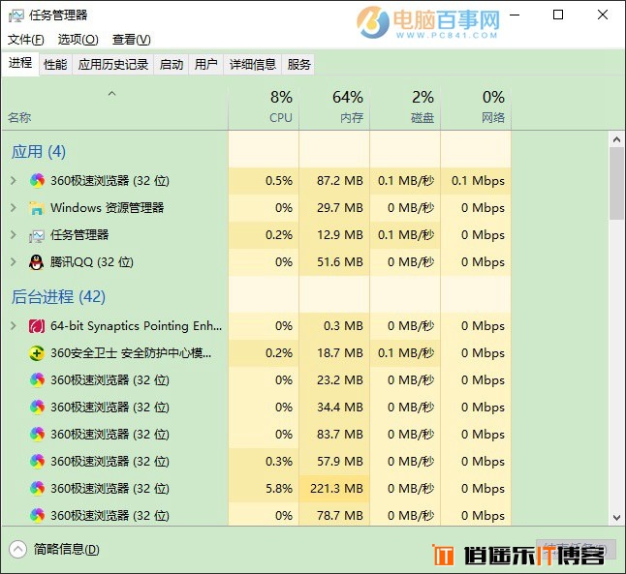The width and height of the screenshot is (626, 574).
Task: Click the 12.9 MB memory cell
Action: [x=334, y=235]
